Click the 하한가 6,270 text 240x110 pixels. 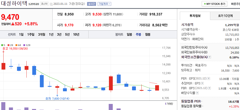pos(112,25)
